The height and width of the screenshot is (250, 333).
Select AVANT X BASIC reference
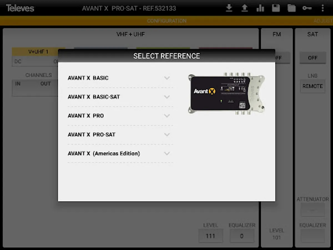pyautogui.click(x=120, y=78)
